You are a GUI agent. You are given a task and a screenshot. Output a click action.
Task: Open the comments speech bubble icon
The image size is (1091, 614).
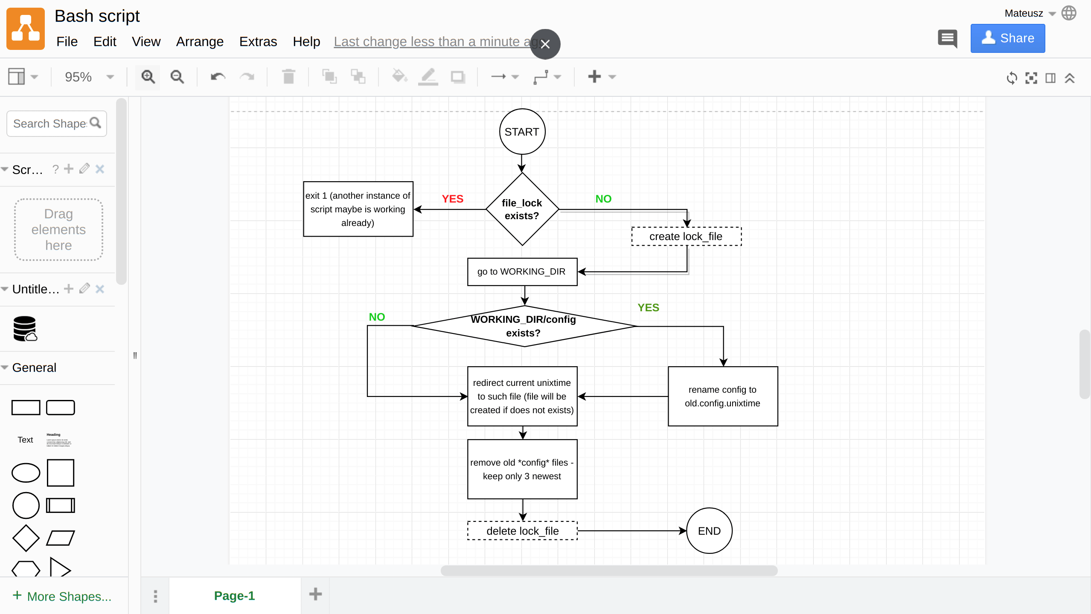(x=947, y=39)
